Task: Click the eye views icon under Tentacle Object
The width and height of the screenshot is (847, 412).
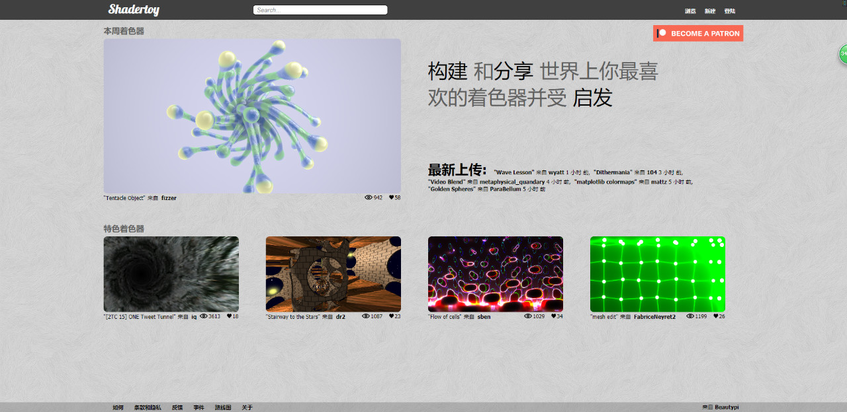Action: [369, 197]
